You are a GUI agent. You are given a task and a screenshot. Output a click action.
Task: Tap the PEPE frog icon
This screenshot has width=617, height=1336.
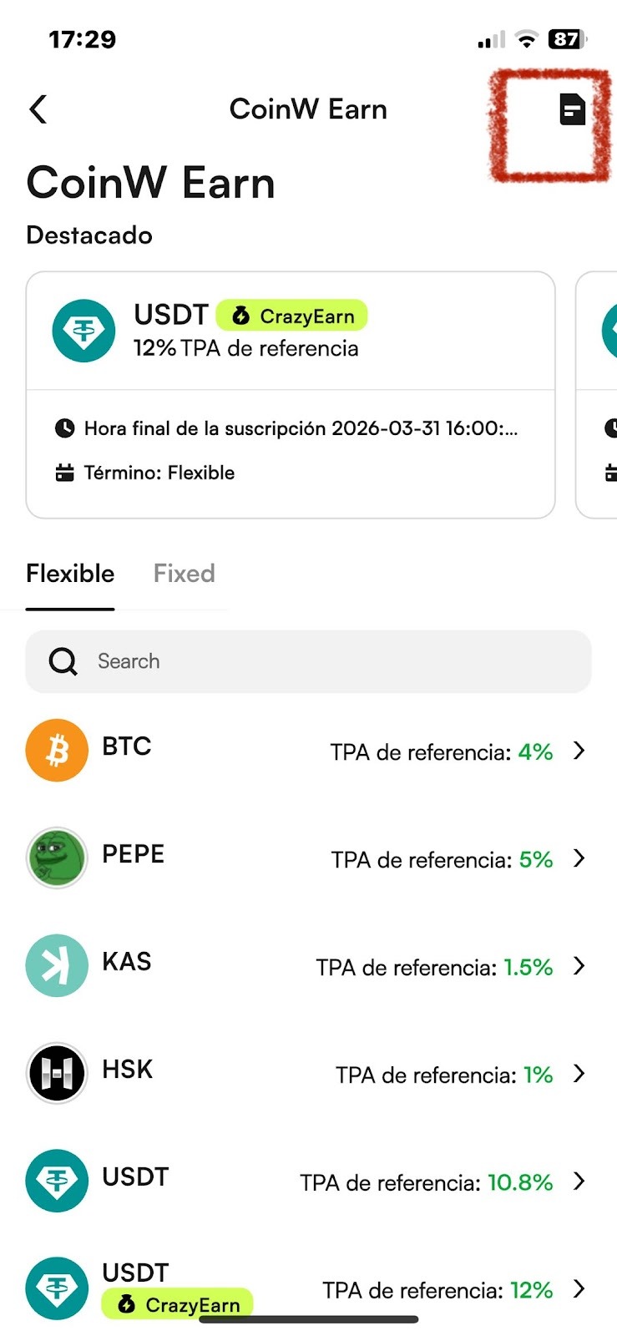pyautogui.click(x=57, y=858)
